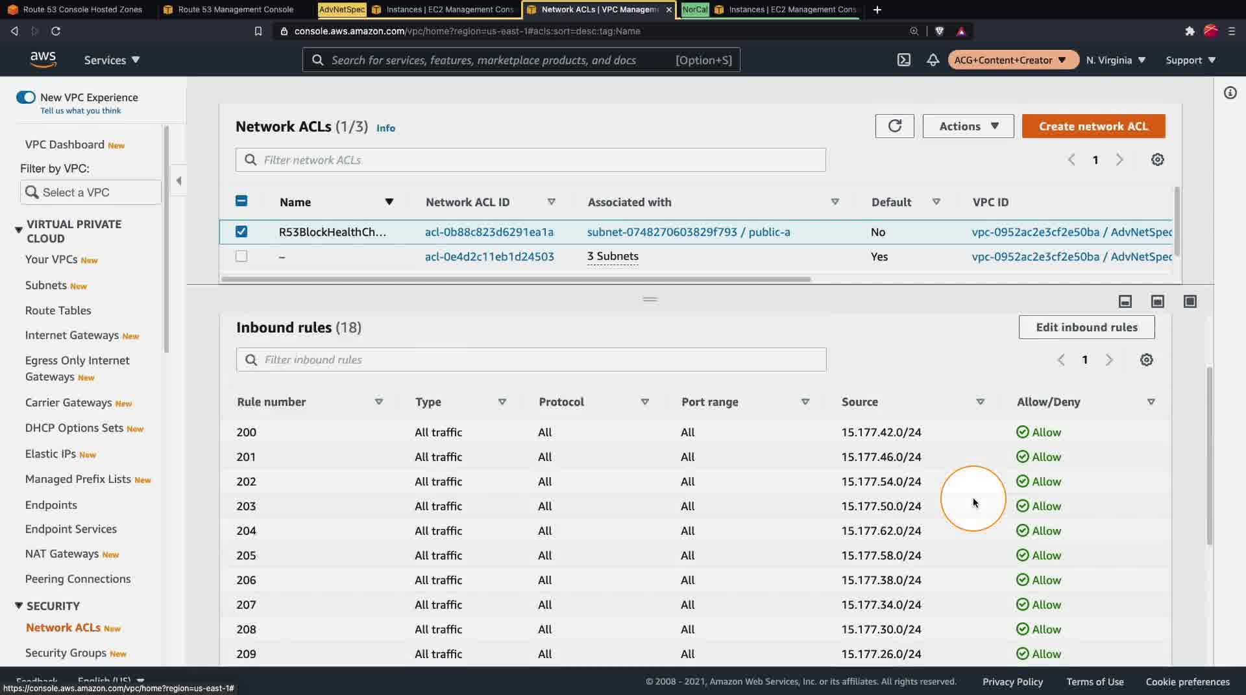Open Security Groups in sidebar

pyautogui.click(x=66, y=652)
